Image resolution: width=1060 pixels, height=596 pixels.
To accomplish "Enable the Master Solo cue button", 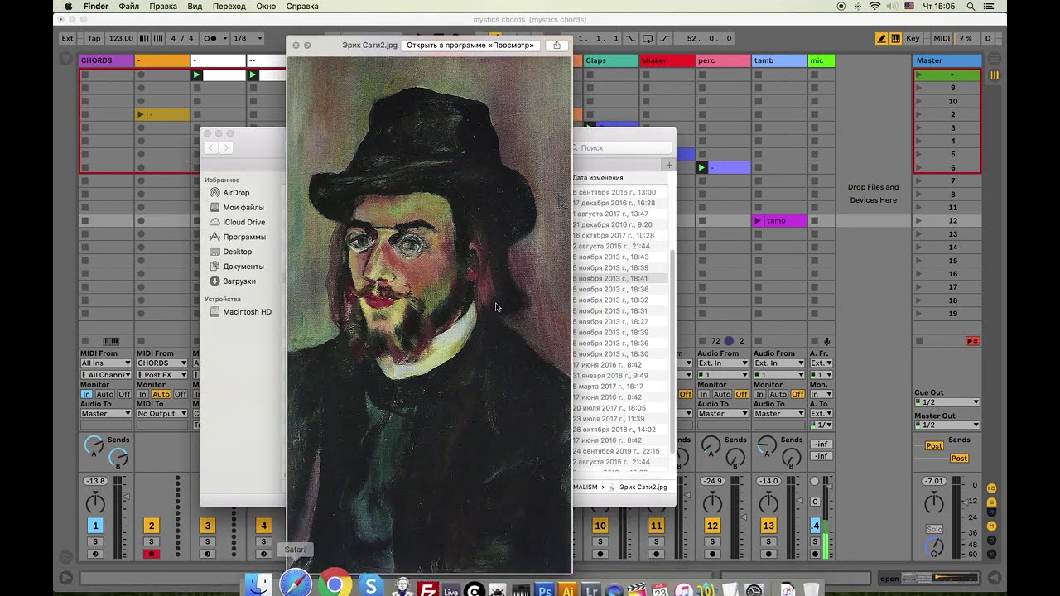I will click(934, 529).
